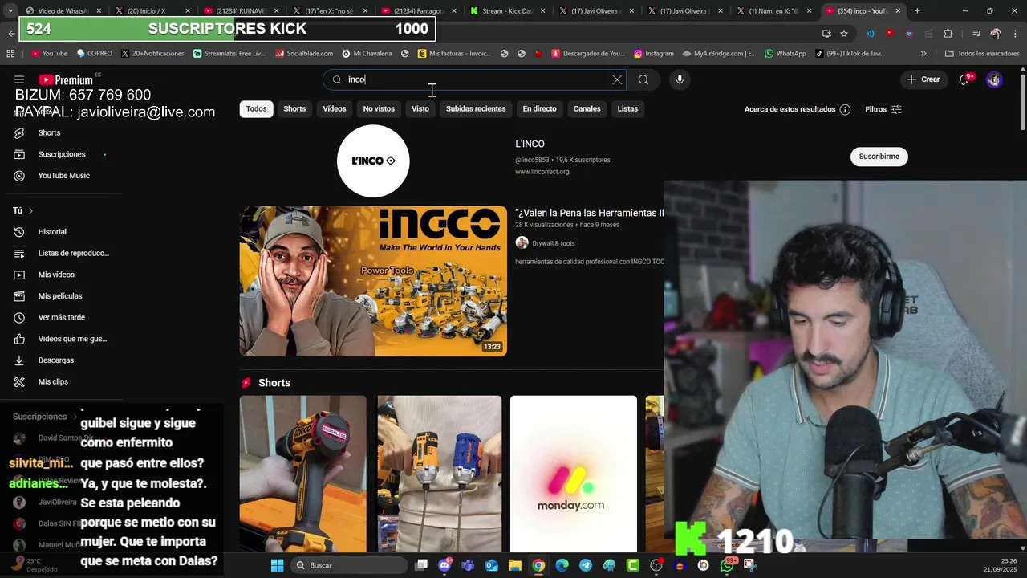Open the Crear menu button
This screenshot has width=1027, height=578.
click(x=923, y=79)
